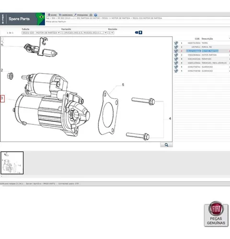Select callout number 4 near the bolts
This screenshot has height=239, width=230.
pos(170,119)
